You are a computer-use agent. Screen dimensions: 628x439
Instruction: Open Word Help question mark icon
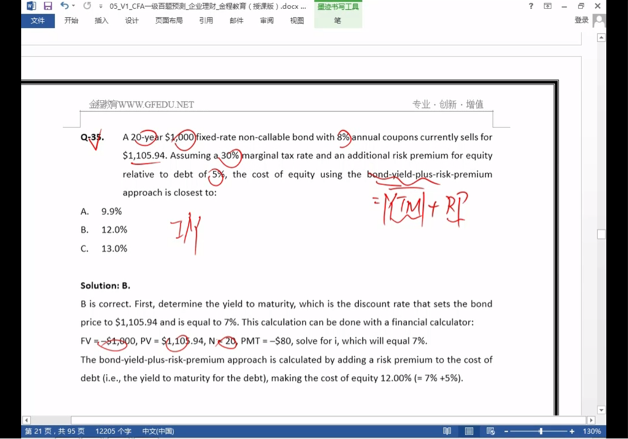pyautogui.click(x=531, y=6)
